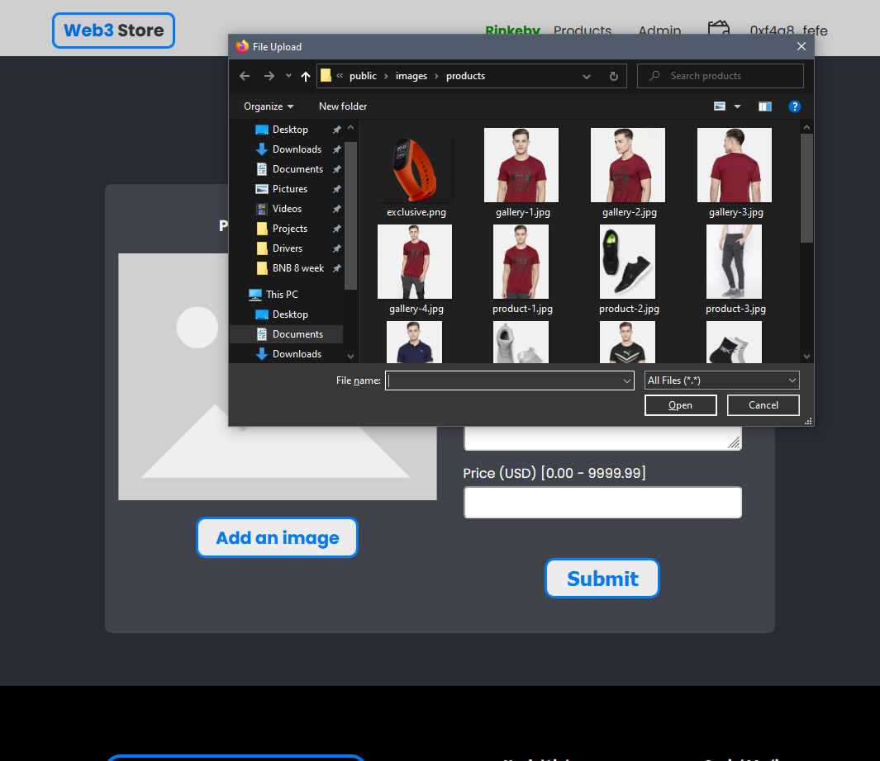Viewport: 880px width, 761px height.
Task: Select the BNB 8 week folder
Action: pyautogui.click(x=297, y=268)
